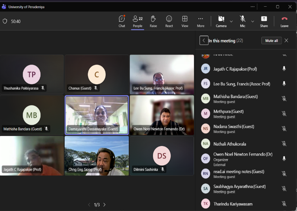
Task: Select NS avatar of Nadana Swasthi
Action: (205, 129)
